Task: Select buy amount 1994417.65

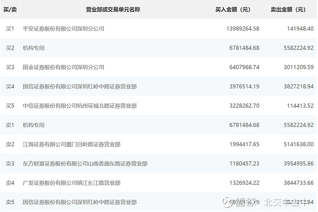Action: [244, 144]
